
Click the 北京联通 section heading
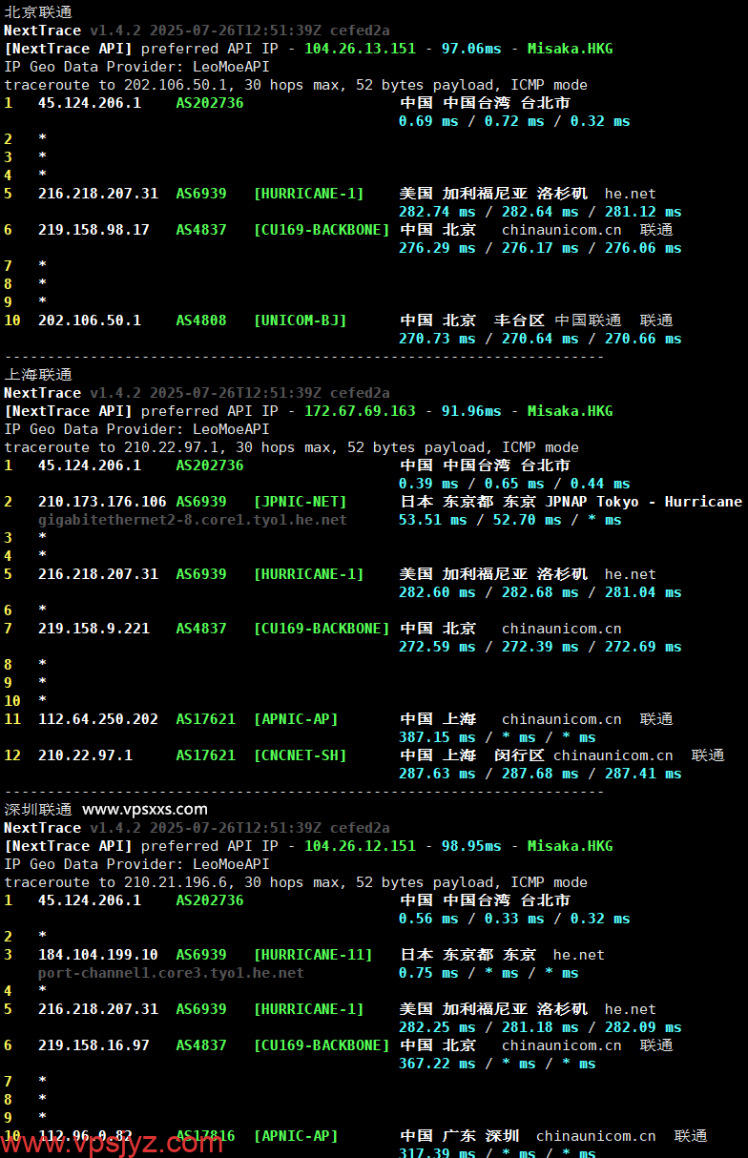[x=37, y=12]
